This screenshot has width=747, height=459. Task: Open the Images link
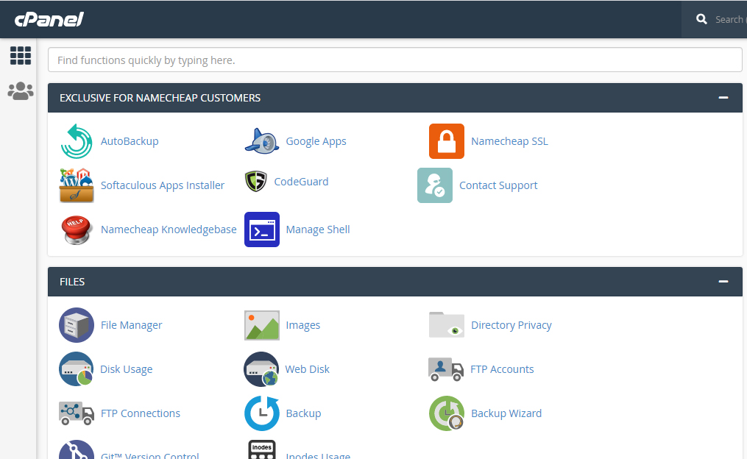(303, 325)
